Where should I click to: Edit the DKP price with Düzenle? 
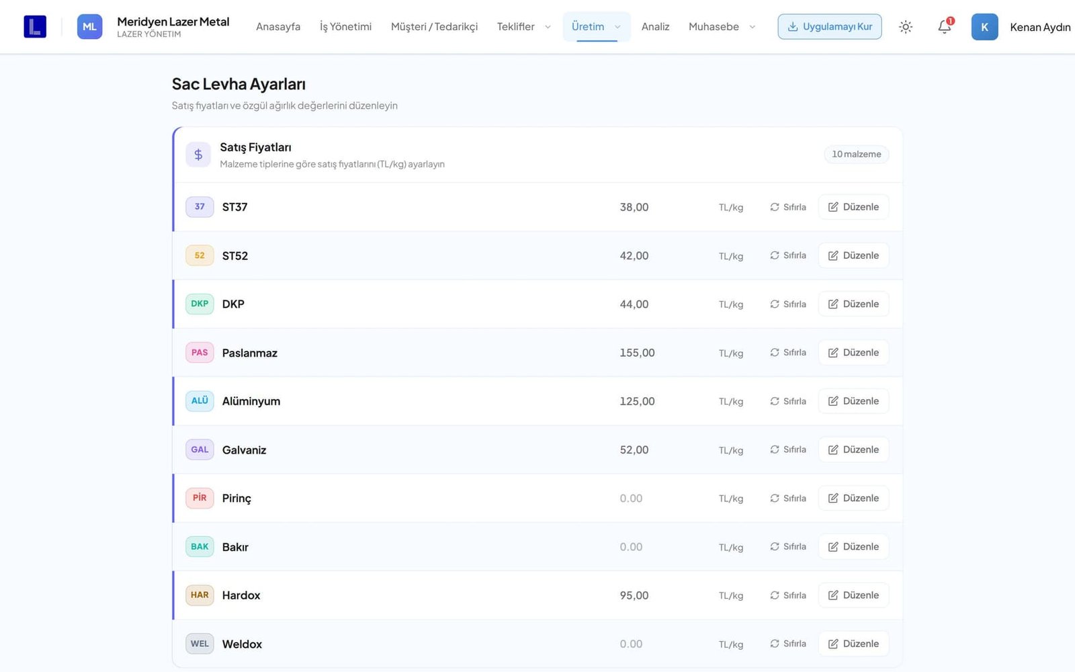tap(853, 304)
